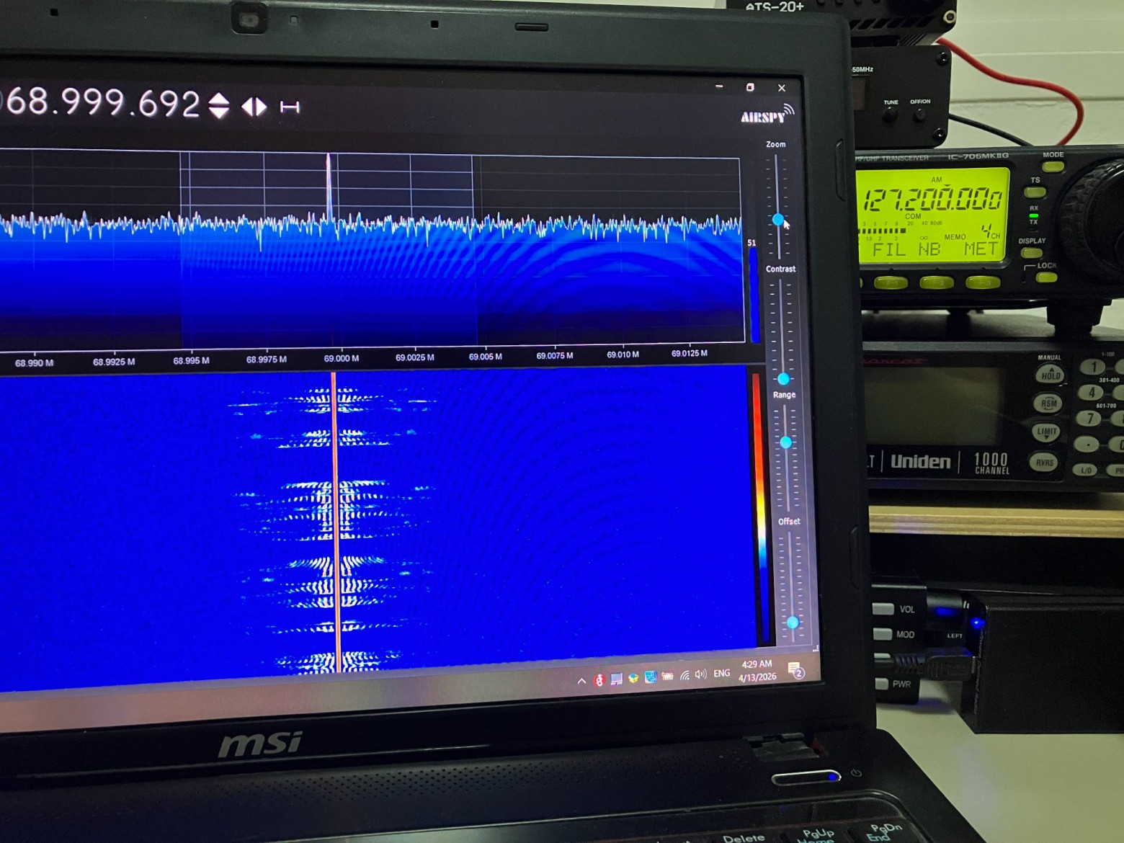Switch input language via ENG
Screen dimensions: 1124x843
721,673
